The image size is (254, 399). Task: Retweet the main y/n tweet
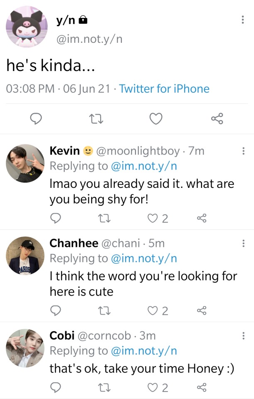coord(96,119)
